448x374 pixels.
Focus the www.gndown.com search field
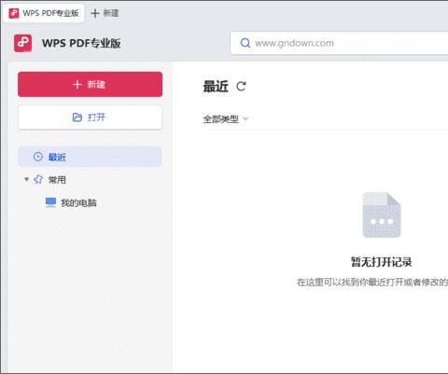click(x=339, y=43)
